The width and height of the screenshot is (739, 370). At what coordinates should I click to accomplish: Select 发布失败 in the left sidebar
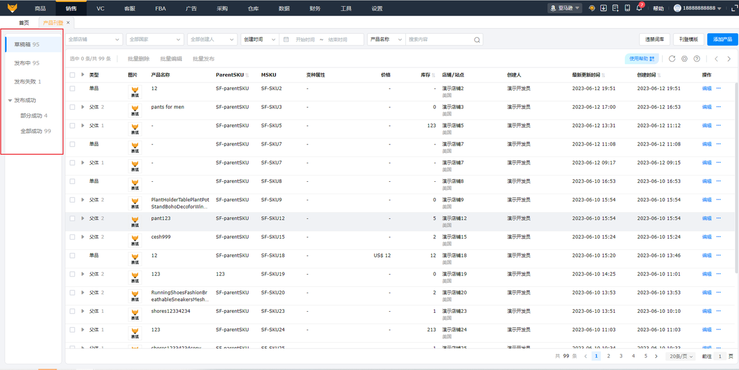pos(28,81)
